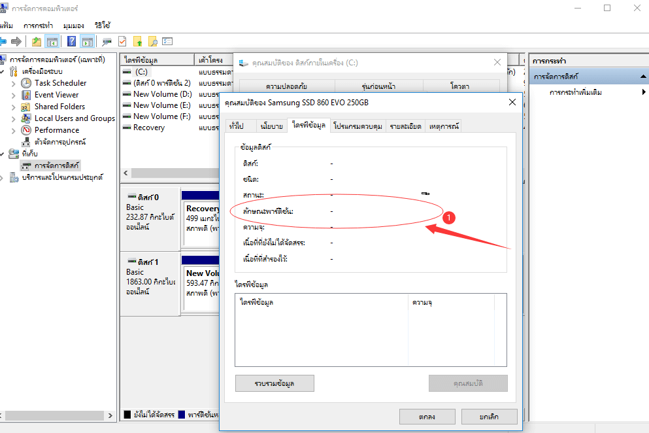Click the red checkmark icon in toolbar
The image size is (649, 433).
122,41
